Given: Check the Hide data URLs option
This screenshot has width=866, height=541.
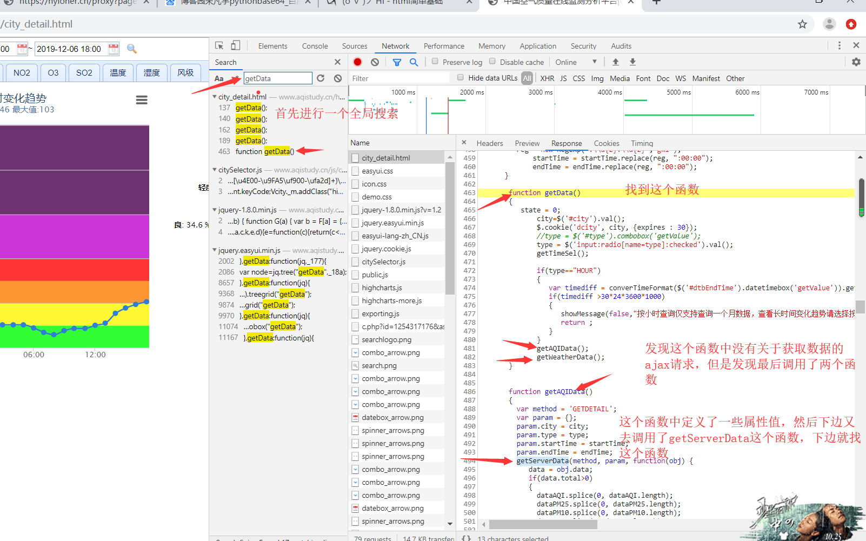Looking at the screenshot, I should [461, 78].
